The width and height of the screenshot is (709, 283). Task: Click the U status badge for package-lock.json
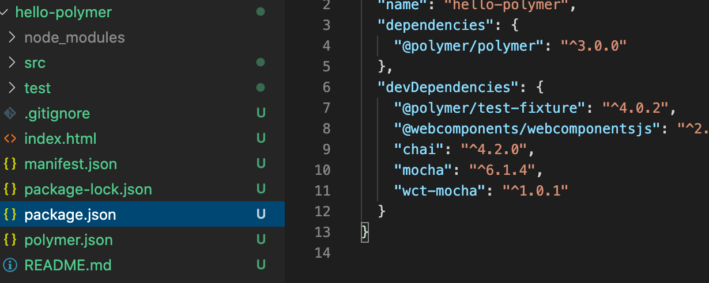tap(261, 189)
